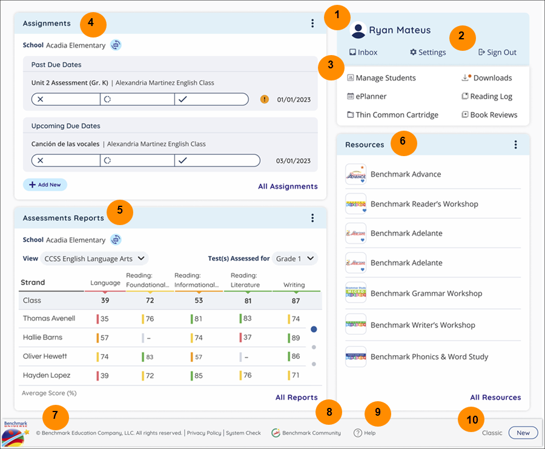Open the Assessments Reports kebab menu
The image size is (545, 449).
(312, 218)
